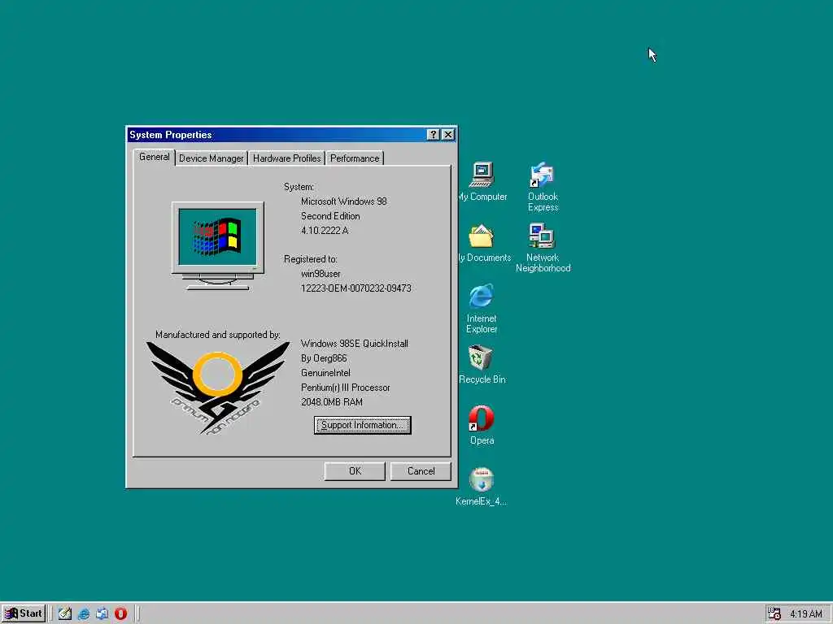Click the "Second Edition" text line
The image size is (833, 624).
click(x=330, y=216)
